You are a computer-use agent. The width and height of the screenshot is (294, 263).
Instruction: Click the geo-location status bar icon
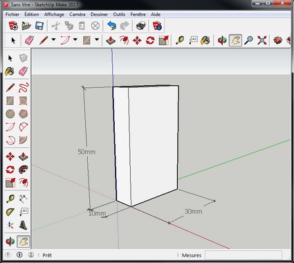click(x=8, y=255)
